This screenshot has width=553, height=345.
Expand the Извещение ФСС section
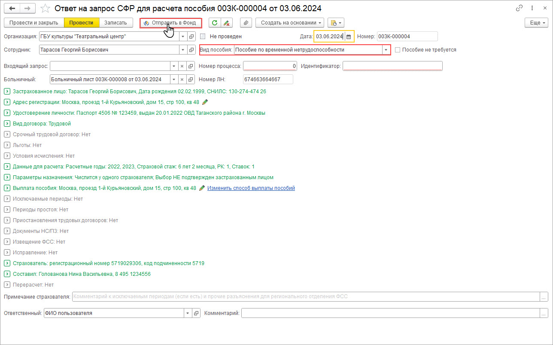point(7,242)
